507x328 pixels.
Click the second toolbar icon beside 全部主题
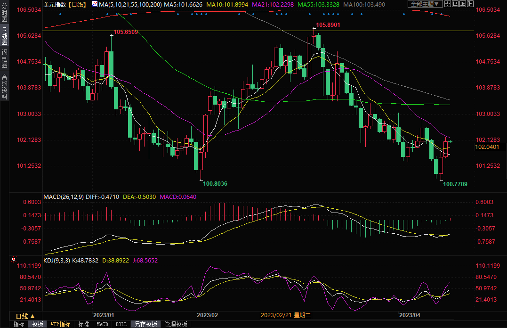coord(454,4)
